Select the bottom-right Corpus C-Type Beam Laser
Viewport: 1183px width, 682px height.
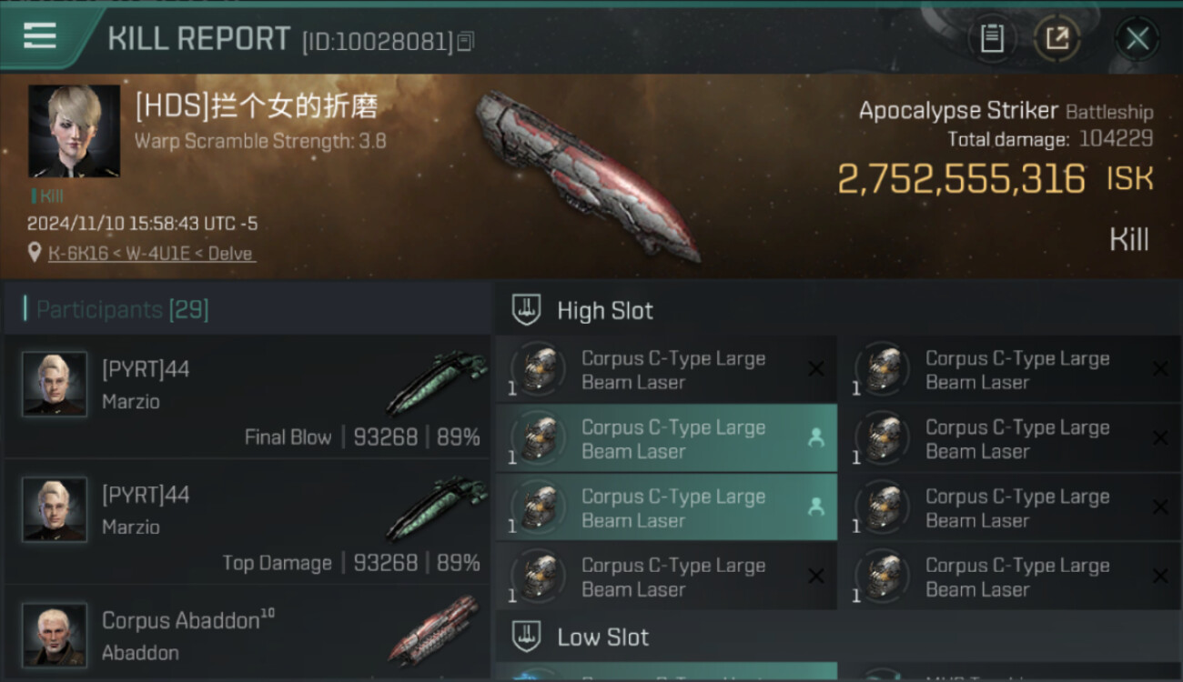tap(1010, 577)
